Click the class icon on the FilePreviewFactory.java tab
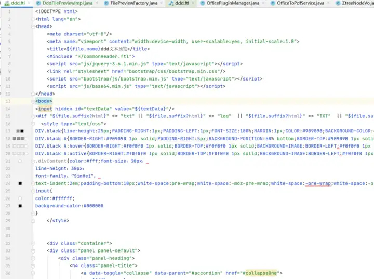This screenshot has width=374, height=279. 106,3
